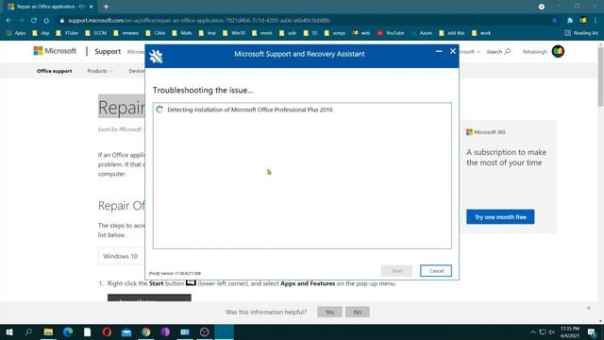Open the 'web' bookmark
The image size is (604, 340).
(x=361, y=33)
